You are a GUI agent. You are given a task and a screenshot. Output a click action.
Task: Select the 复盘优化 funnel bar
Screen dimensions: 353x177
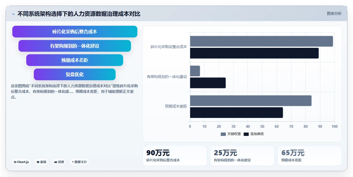pos(75,74)
